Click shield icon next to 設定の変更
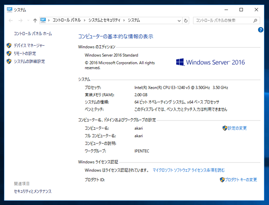The height and width of the screenshot is (205, 269). [x=225, y=128]
